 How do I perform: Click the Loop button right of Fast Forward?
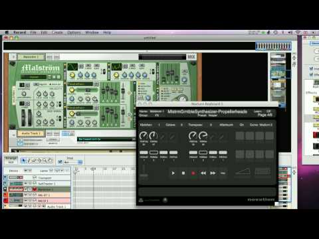[223, 173]
